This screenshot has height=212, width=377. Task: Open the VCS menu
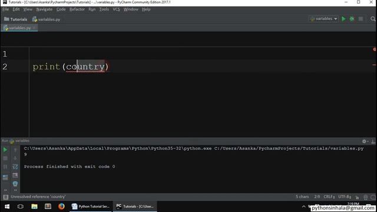pos(116,9)
